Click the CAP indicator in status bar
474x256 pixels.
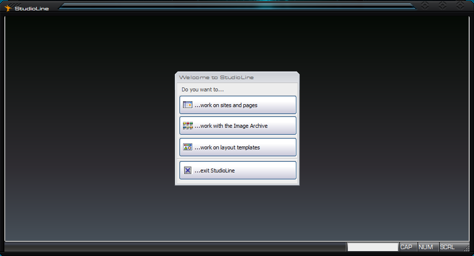(408, 247)
